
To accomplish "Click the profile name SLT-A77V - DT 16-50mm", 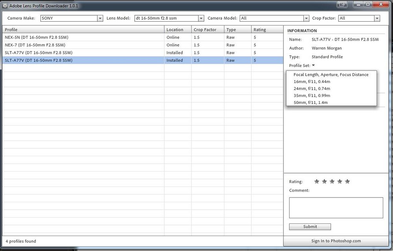I will [345, 39].
